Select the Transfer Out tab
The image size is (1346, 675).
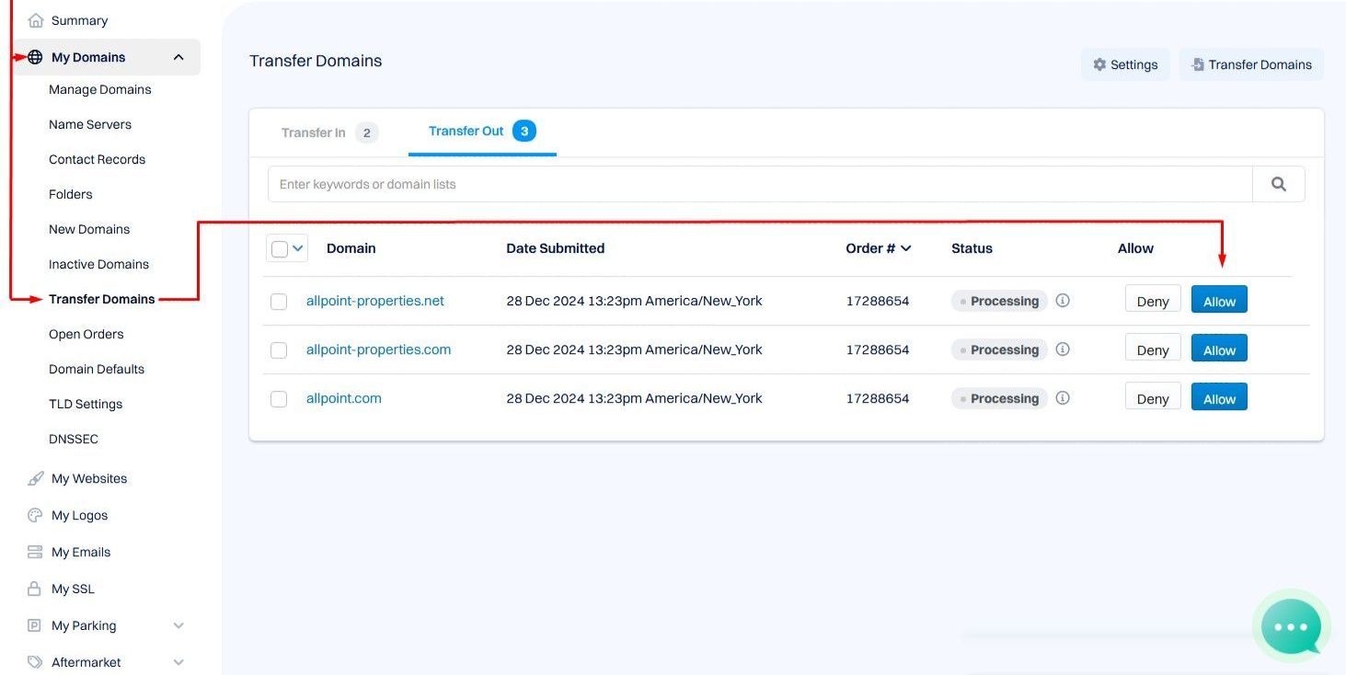[x=482, y=132]
